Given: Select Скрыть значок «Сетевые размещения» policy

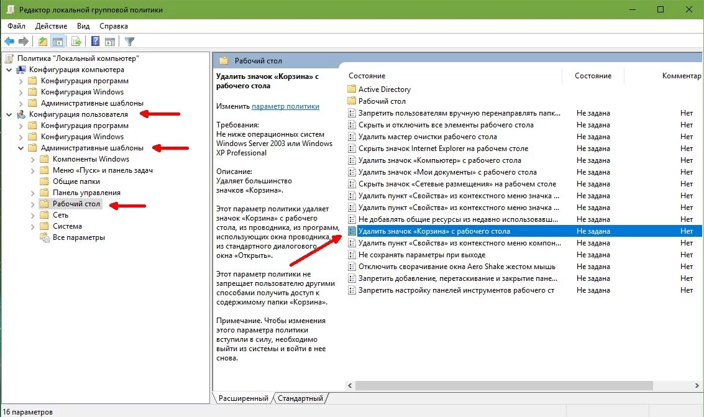Looking at the screenshot, I should tap(457, 184).
